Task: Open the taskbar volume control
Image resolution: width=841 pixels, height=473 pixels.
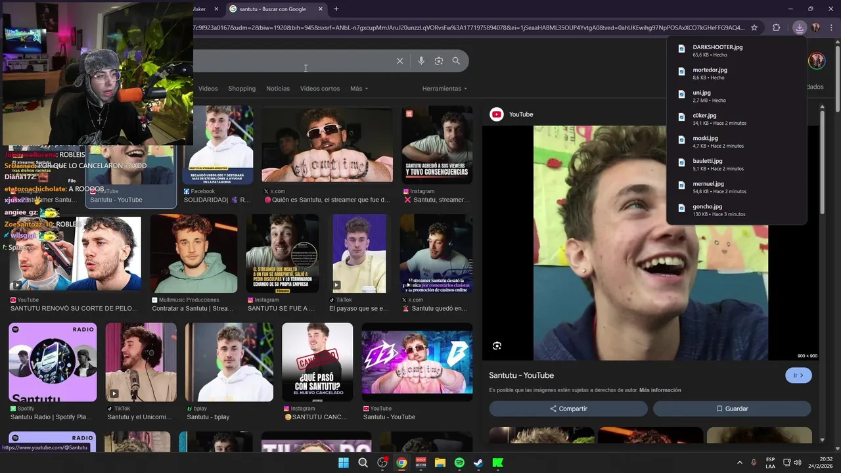Action: click(798, 462)
